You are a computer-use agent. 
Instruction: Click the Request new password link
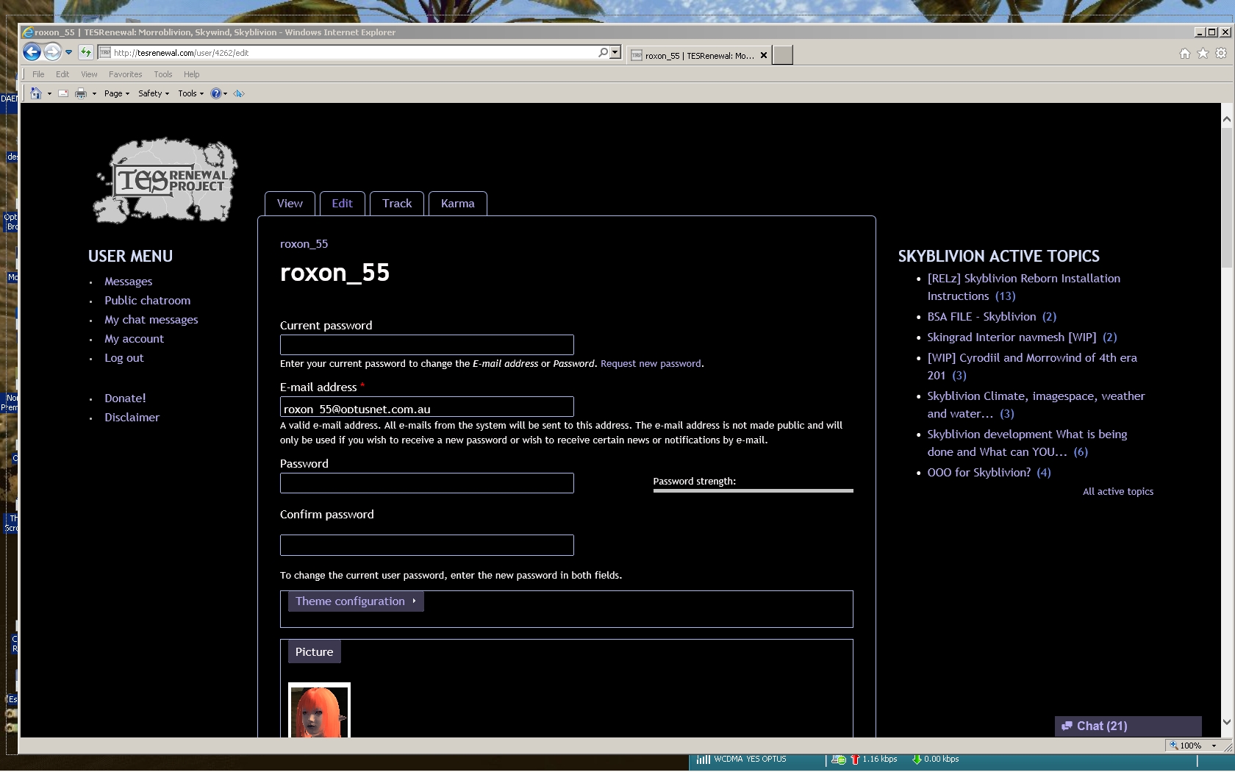tap(651, 364)
